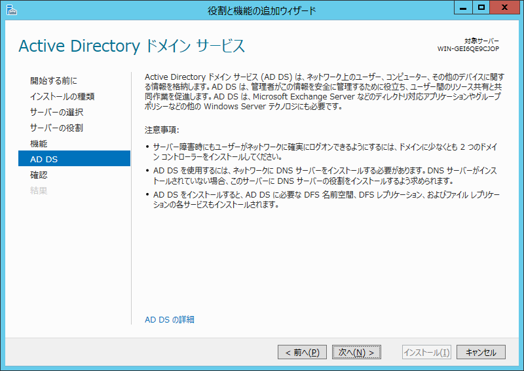The width and height of the screenshot is (524, 371).
Task: Open the サーバーの選択 step
Action: pos(56,112)
